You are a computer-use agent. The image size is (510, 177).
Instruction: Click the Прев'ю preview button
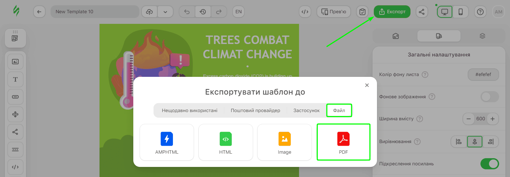tap(334, 12)
